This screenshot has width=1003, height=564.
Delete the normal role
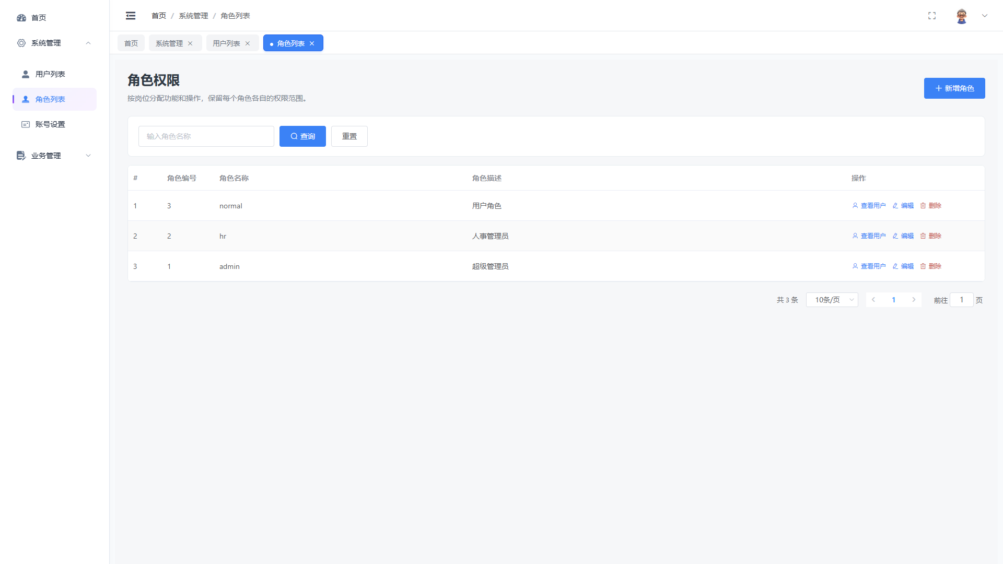click(931, 206)
